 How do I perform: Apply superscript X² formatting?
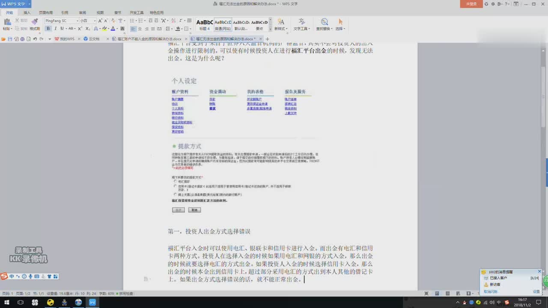(x=80, y=29)
